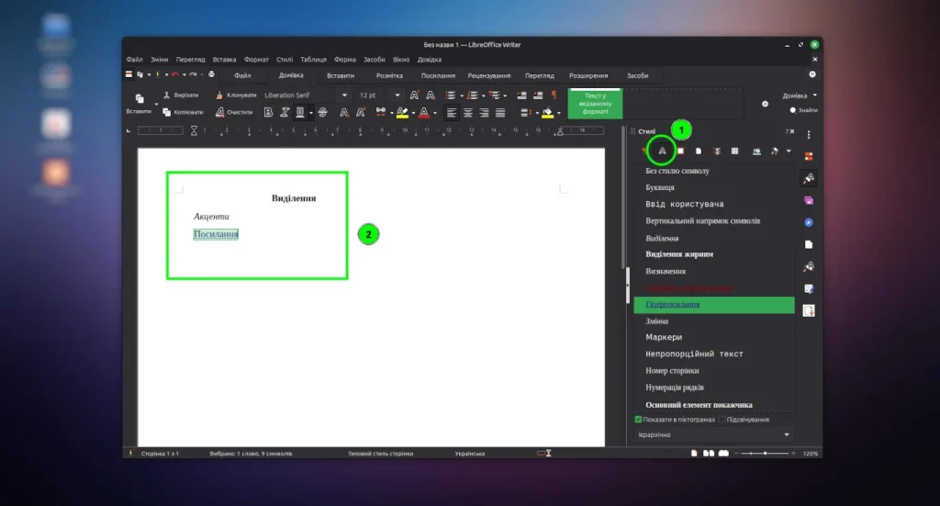Image resolution: width=940 pixels, height=506 pixels.
Task: Select the Буквиця style entry
Action: 714,187
